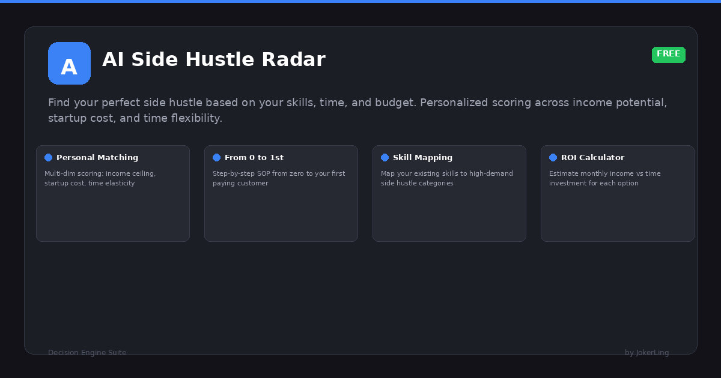Screen dimensions: 721x378
Task: Click the green FREE badge
Action: (669, 55)
